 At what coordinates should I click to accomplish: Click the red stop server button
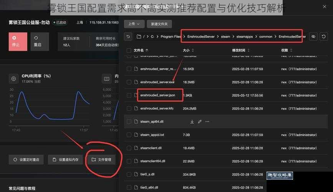pos(18,41)
